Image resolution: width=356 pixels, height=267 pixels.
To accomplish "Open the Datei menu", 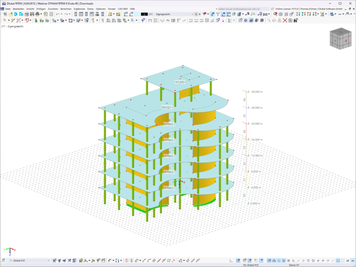I will coord(8,9).
